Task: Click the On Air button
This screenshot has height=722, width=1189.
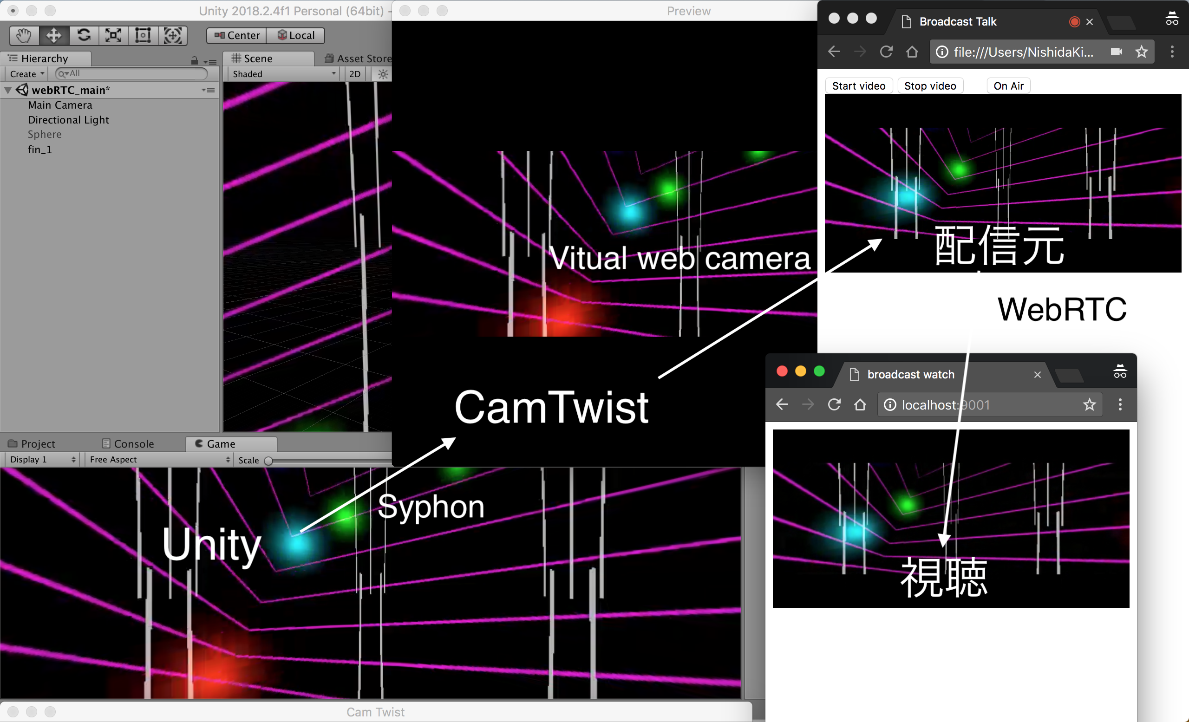Action: tap(1008, 85)
